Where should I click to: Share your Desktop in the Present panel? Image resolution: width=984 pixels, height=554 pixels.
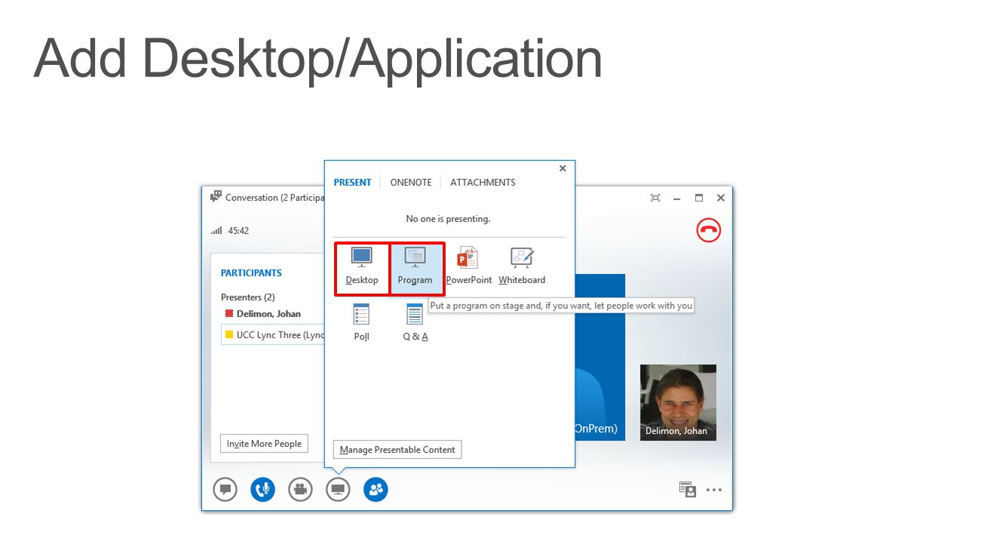tap(362, 269)
